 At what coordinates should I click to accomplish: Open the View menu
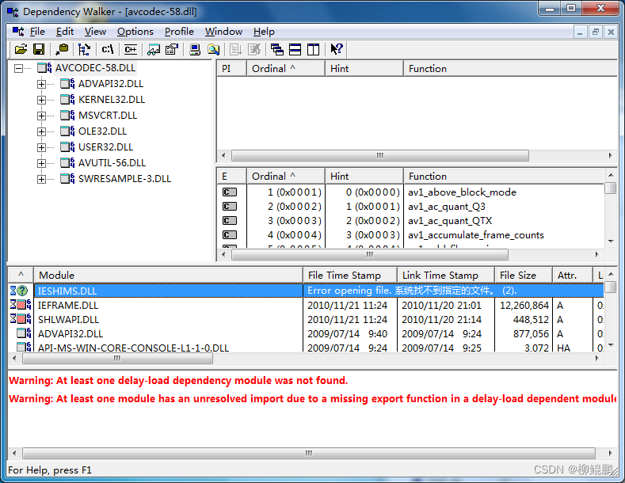click(95, 32)
